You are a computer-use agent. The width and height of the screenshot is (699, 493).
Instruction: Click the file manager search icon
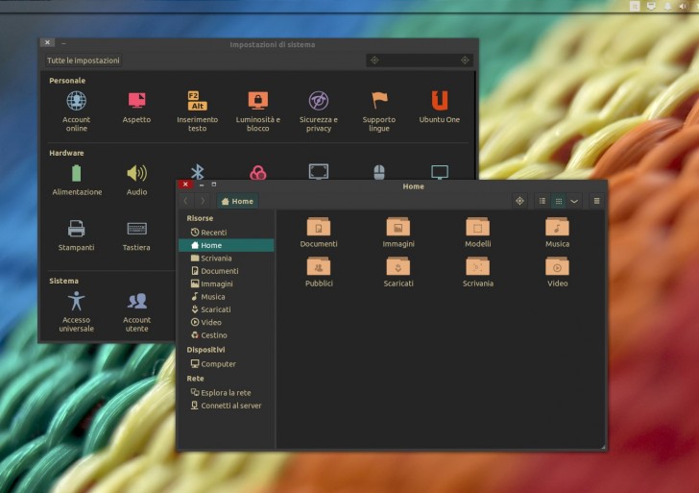519,201
